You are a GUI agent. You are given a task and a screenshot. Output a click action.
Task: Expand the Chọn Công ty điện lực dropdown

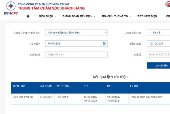(76, 32)
